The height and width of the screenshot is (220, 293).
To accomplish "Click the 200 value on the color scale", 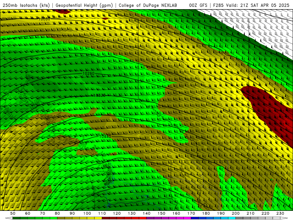I will click(x=235, y=213).
